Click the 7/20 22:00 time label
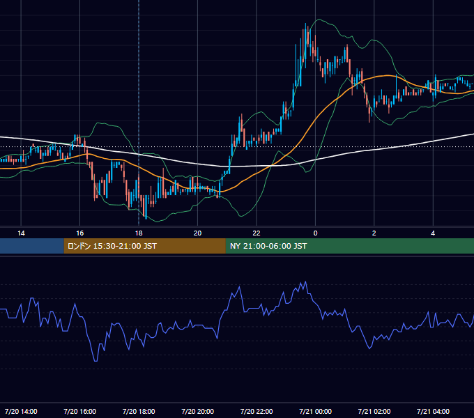Image resolution: width=474 pixels, height=418 pixels. click(x=257, y=411)
